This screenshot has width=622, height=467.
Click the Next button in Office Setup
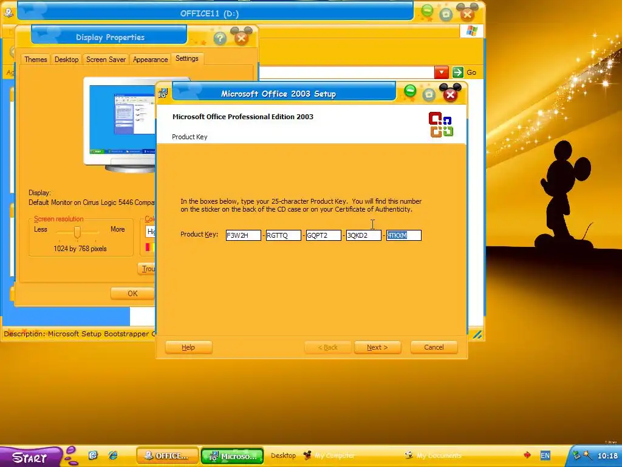click(377, 347)
